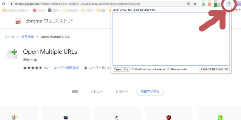This screenshot has width=241, height=120.
Task: Open the related extension with dark briefcase icon
Action: point(66,117)
